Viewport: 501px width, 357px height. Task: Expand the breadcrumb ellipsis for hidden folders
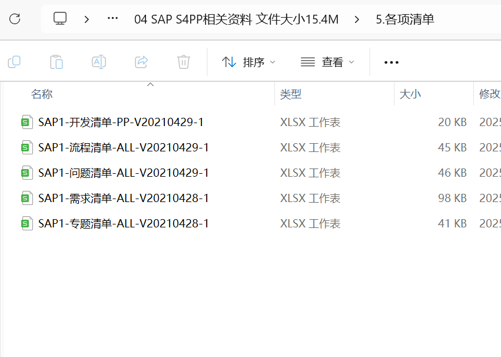112,19
